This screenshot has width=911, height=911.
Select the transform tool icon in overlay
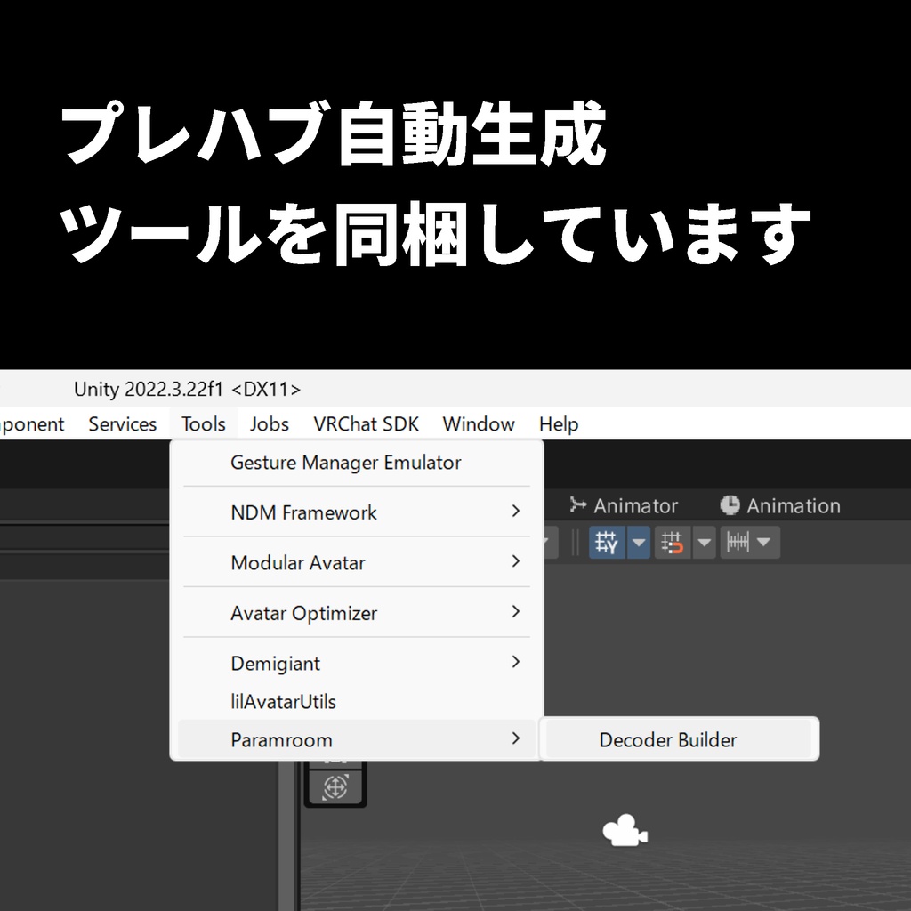(335, 787)
